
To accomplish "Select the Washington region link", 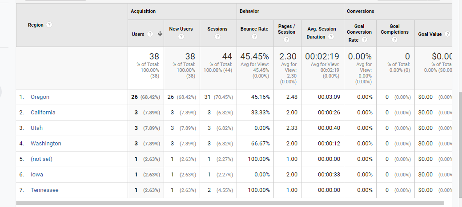I will (46, 144).
